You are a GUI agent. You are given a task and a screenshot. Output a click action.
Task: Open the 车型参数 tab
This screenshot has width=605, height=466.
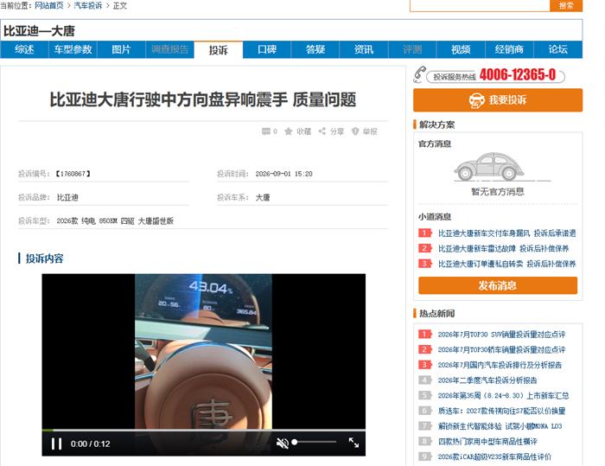[73, 49]
